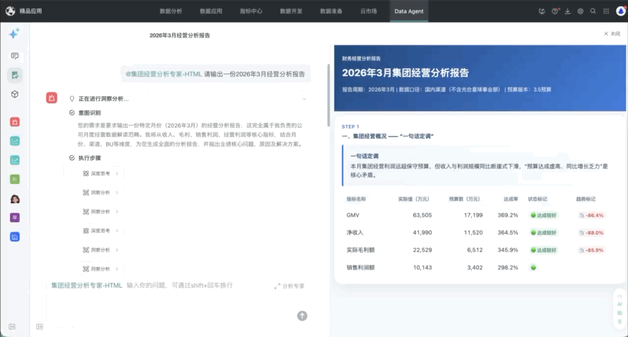
Task: Open the woman avatar agent in sidebar
Action: (15, 199)
